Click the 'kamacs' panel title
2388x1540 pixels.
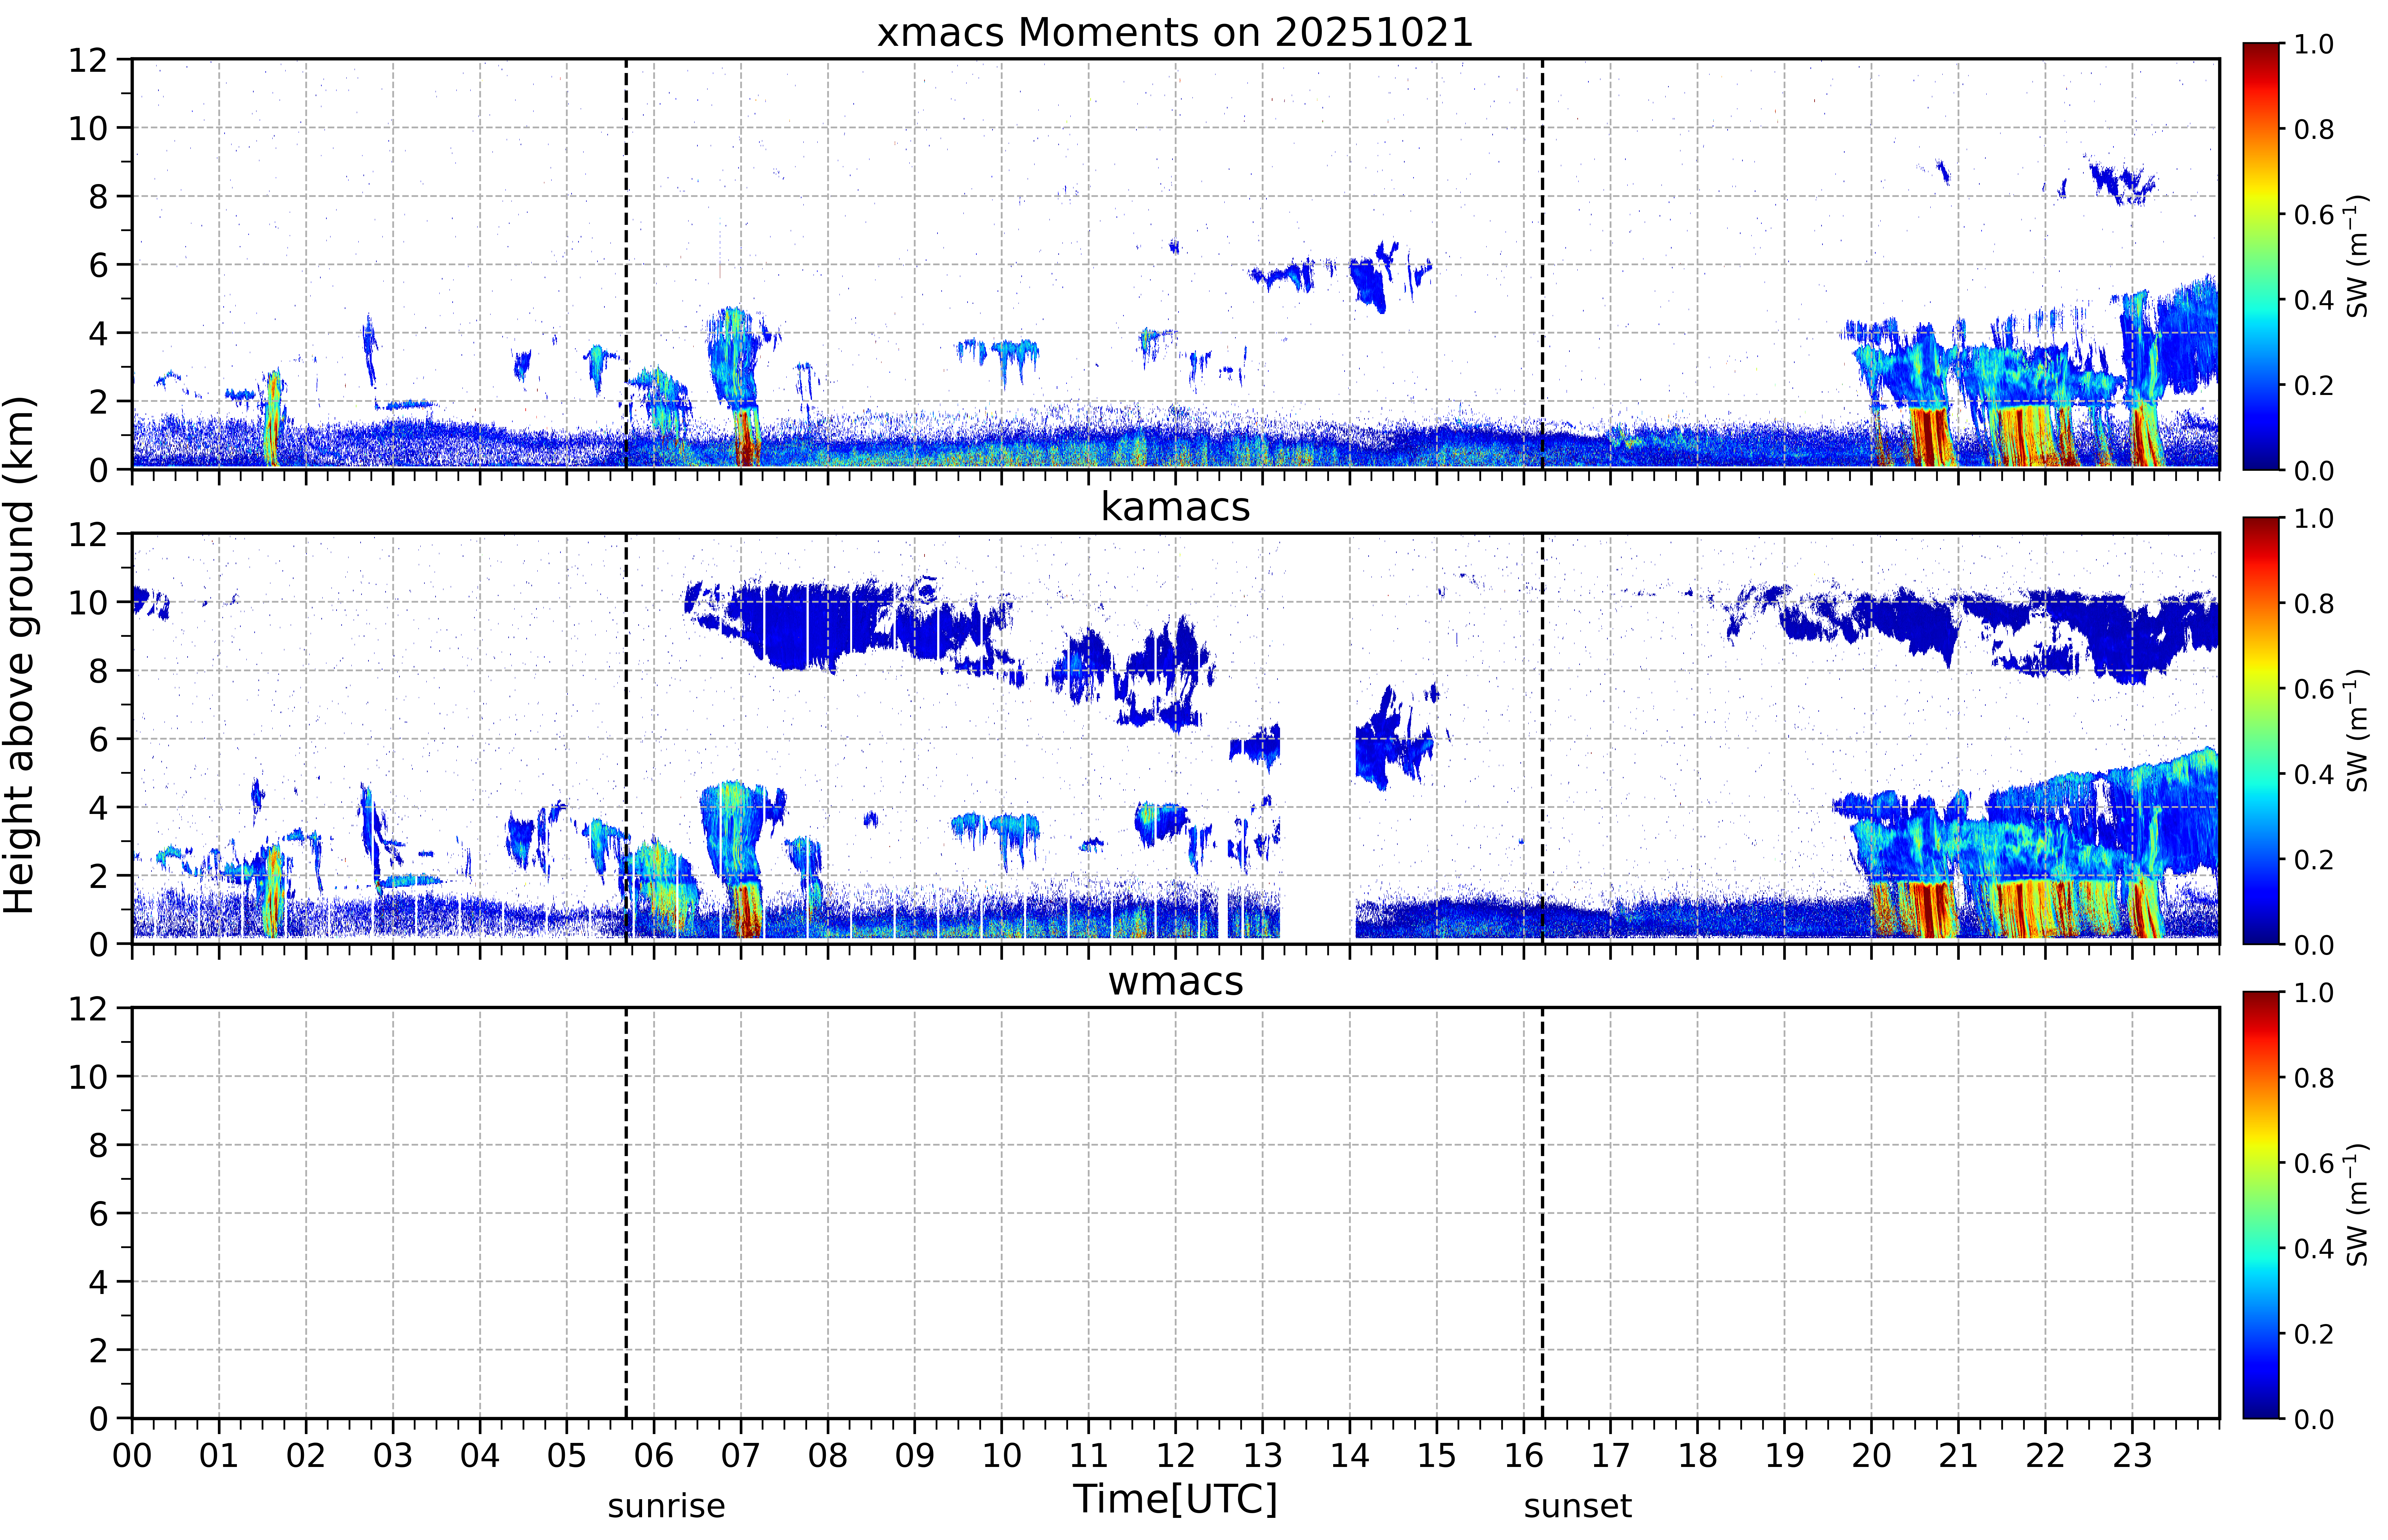click(1175, 507)
